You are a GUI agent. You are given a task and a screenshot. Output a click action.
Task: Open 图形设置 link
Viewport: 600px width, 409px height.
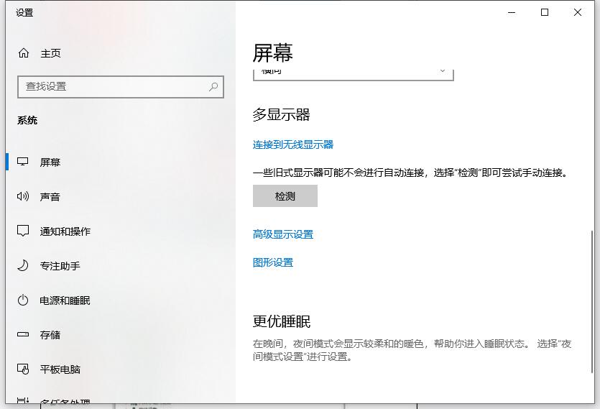click(273, 262)
